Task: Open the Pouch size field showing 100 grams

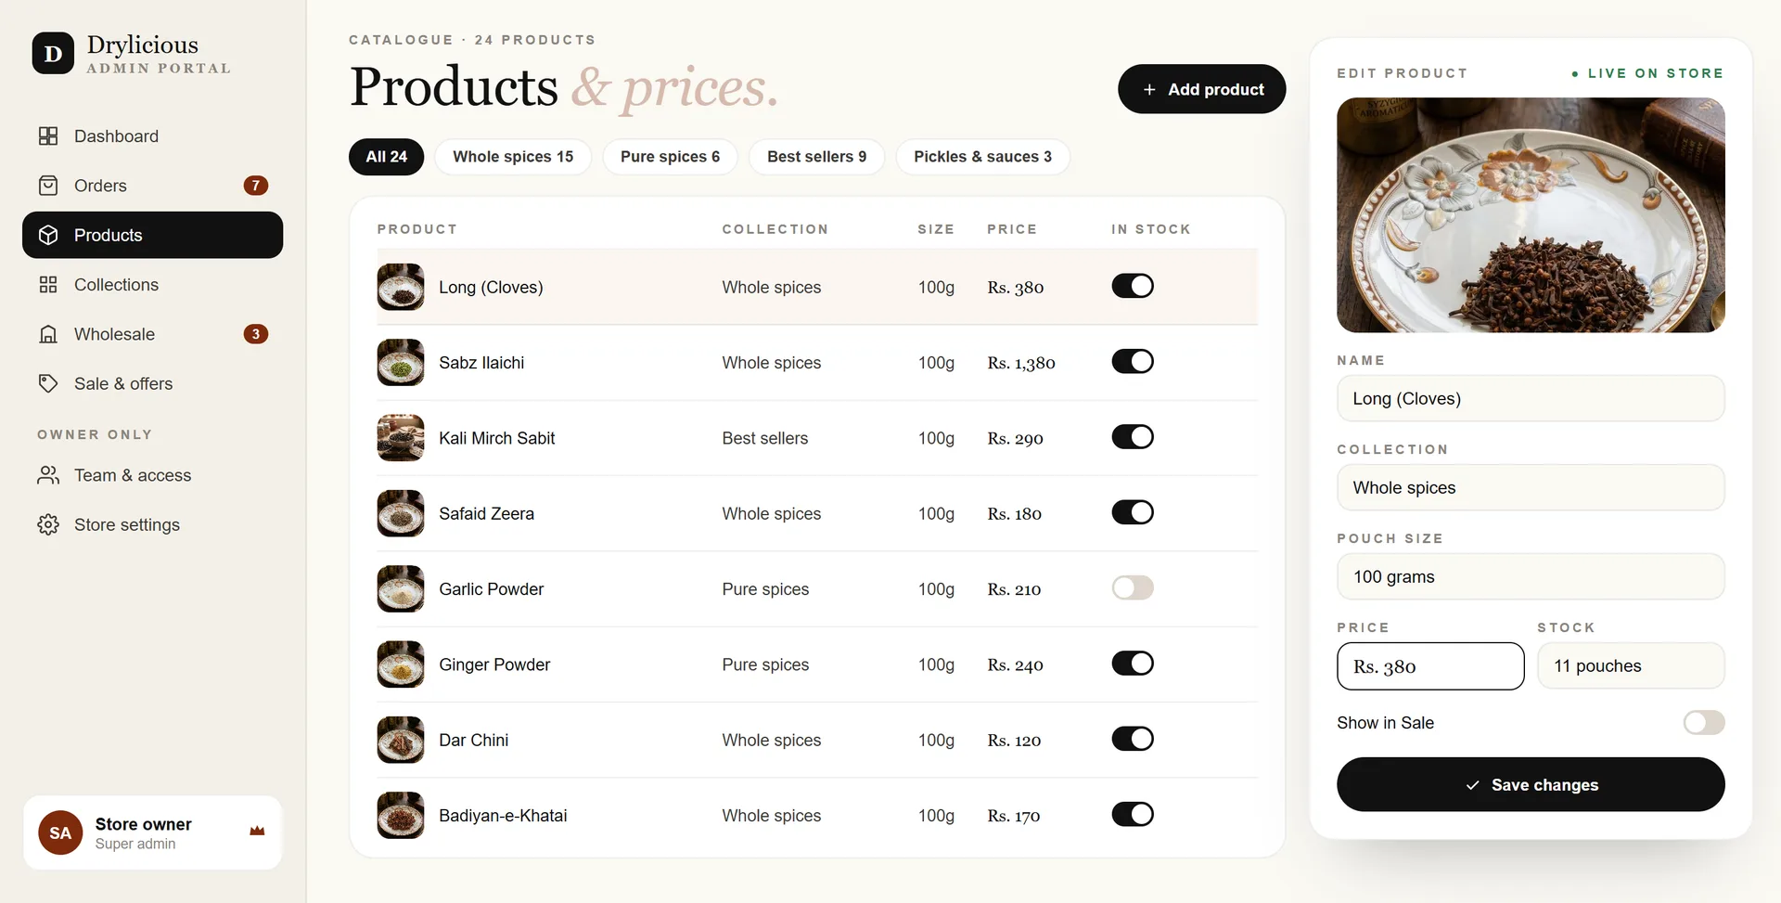Action: (x=1531, y=577)
